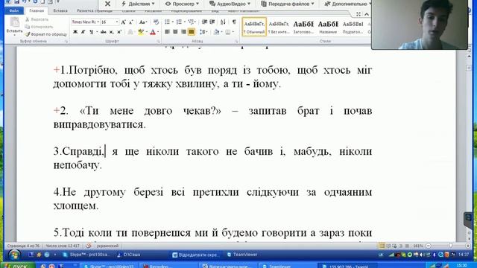Select the Заголовок heading style
477x268 pixels.
click(303, 27)
